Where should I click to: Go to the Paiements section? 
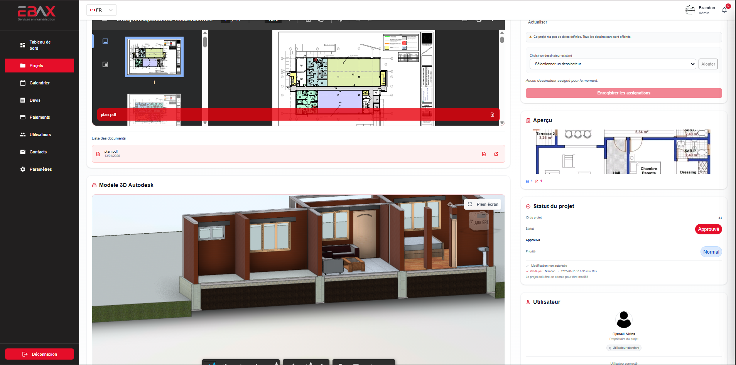coord(39,117)
